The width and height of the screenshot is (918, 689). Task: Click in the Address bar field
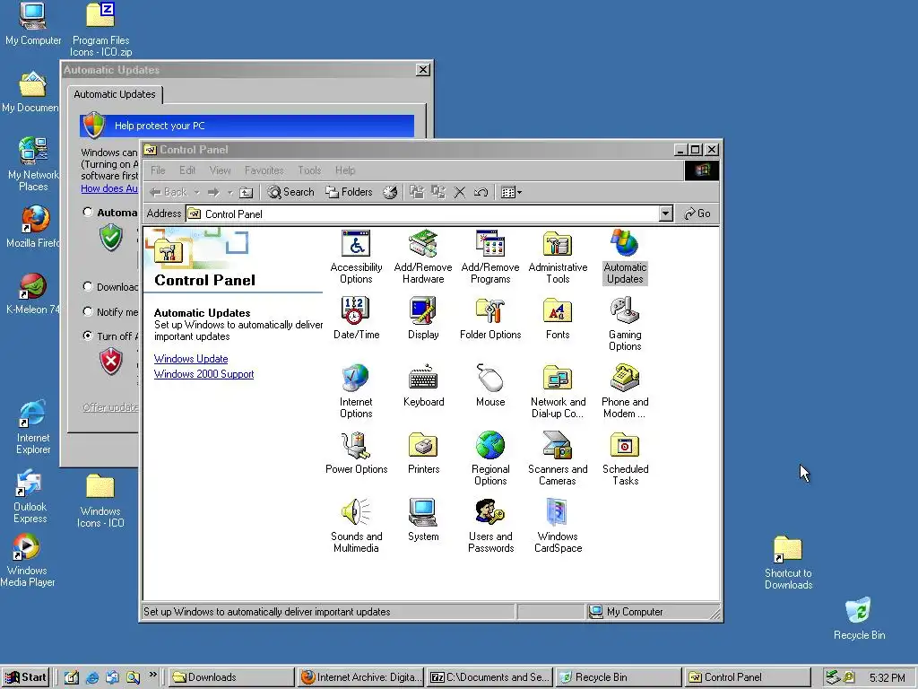[x=429, y=214]
